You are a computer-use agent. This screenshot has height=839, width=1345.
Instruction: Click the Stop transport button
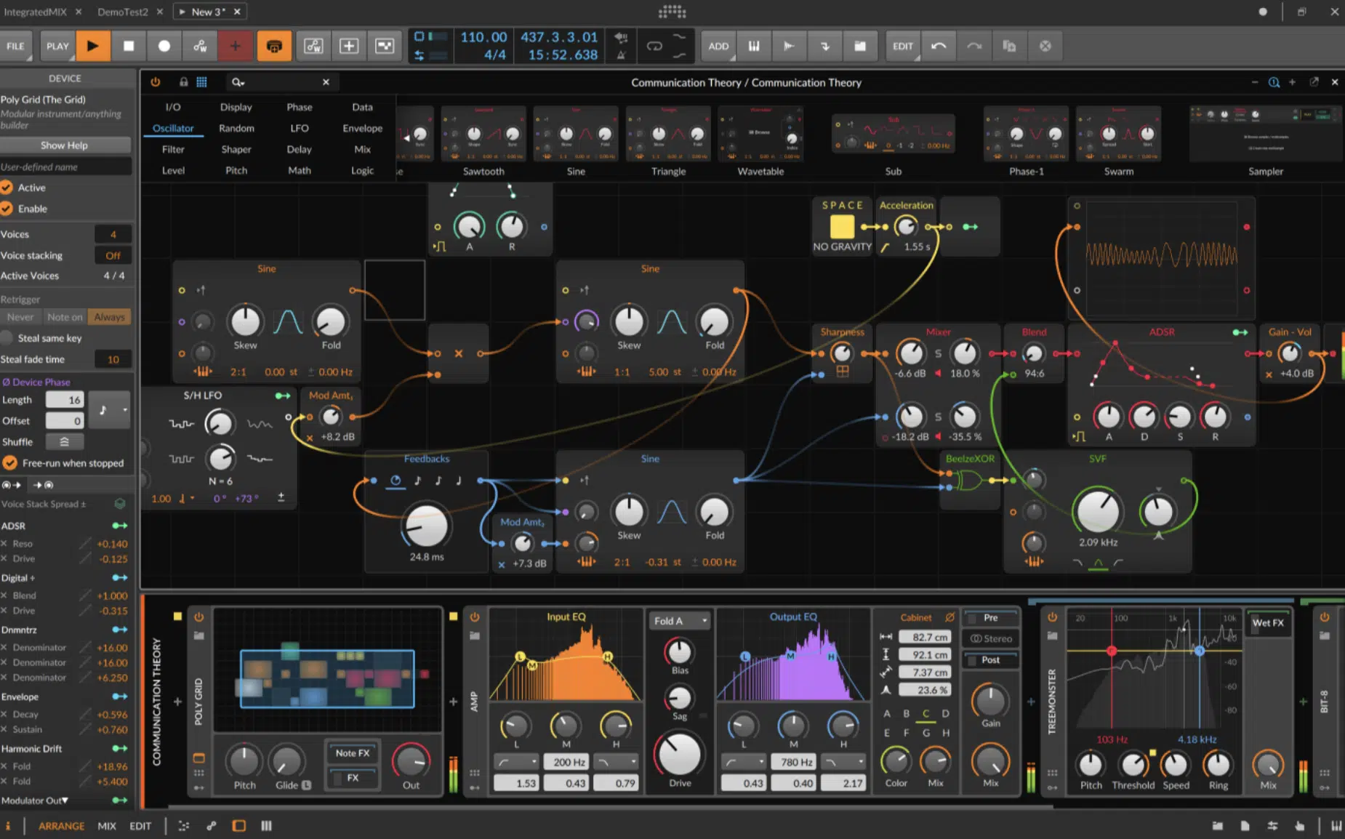[x=129, y=46]
